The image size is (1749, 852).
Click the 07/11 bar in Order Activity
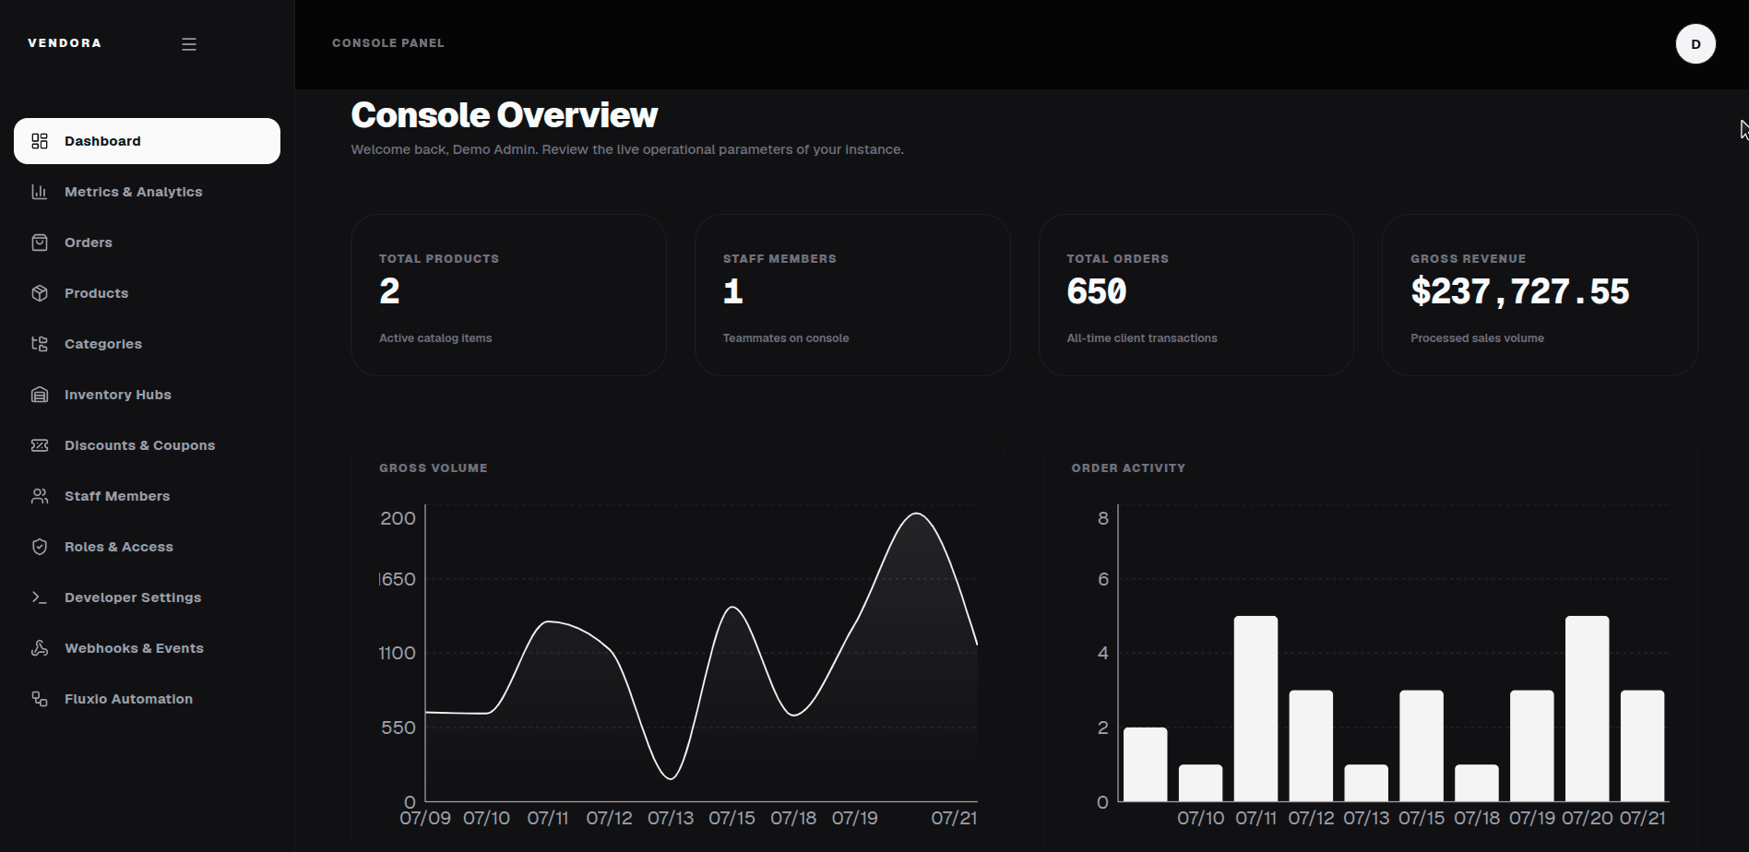coord(1255,709)
